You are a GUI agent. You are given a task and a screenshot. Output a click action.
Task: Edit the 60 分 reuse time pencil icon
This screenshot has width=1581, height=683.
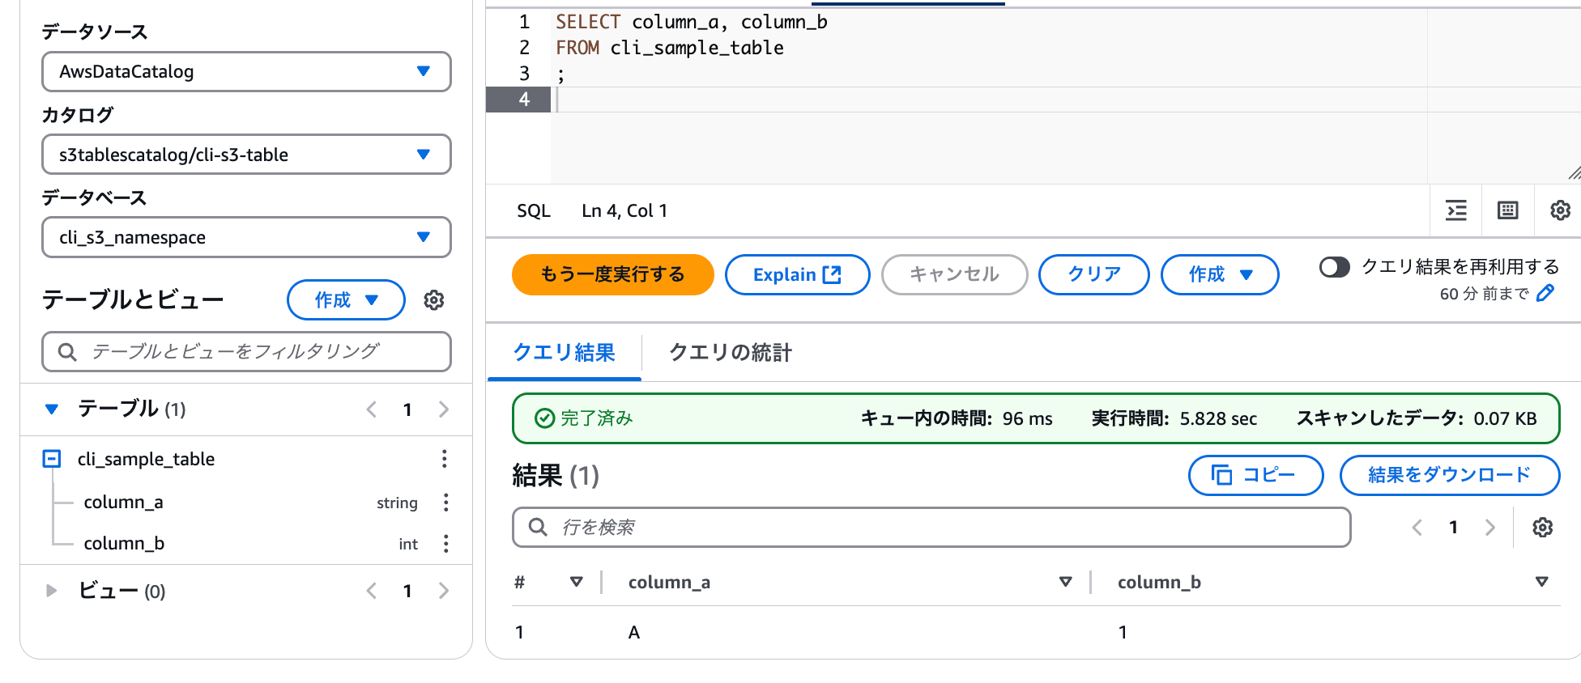point(1545,293)
